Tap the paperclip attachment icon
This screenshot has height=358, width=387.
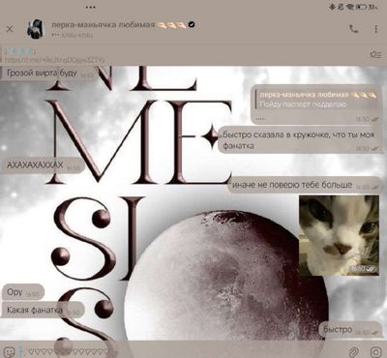[354, 351]
